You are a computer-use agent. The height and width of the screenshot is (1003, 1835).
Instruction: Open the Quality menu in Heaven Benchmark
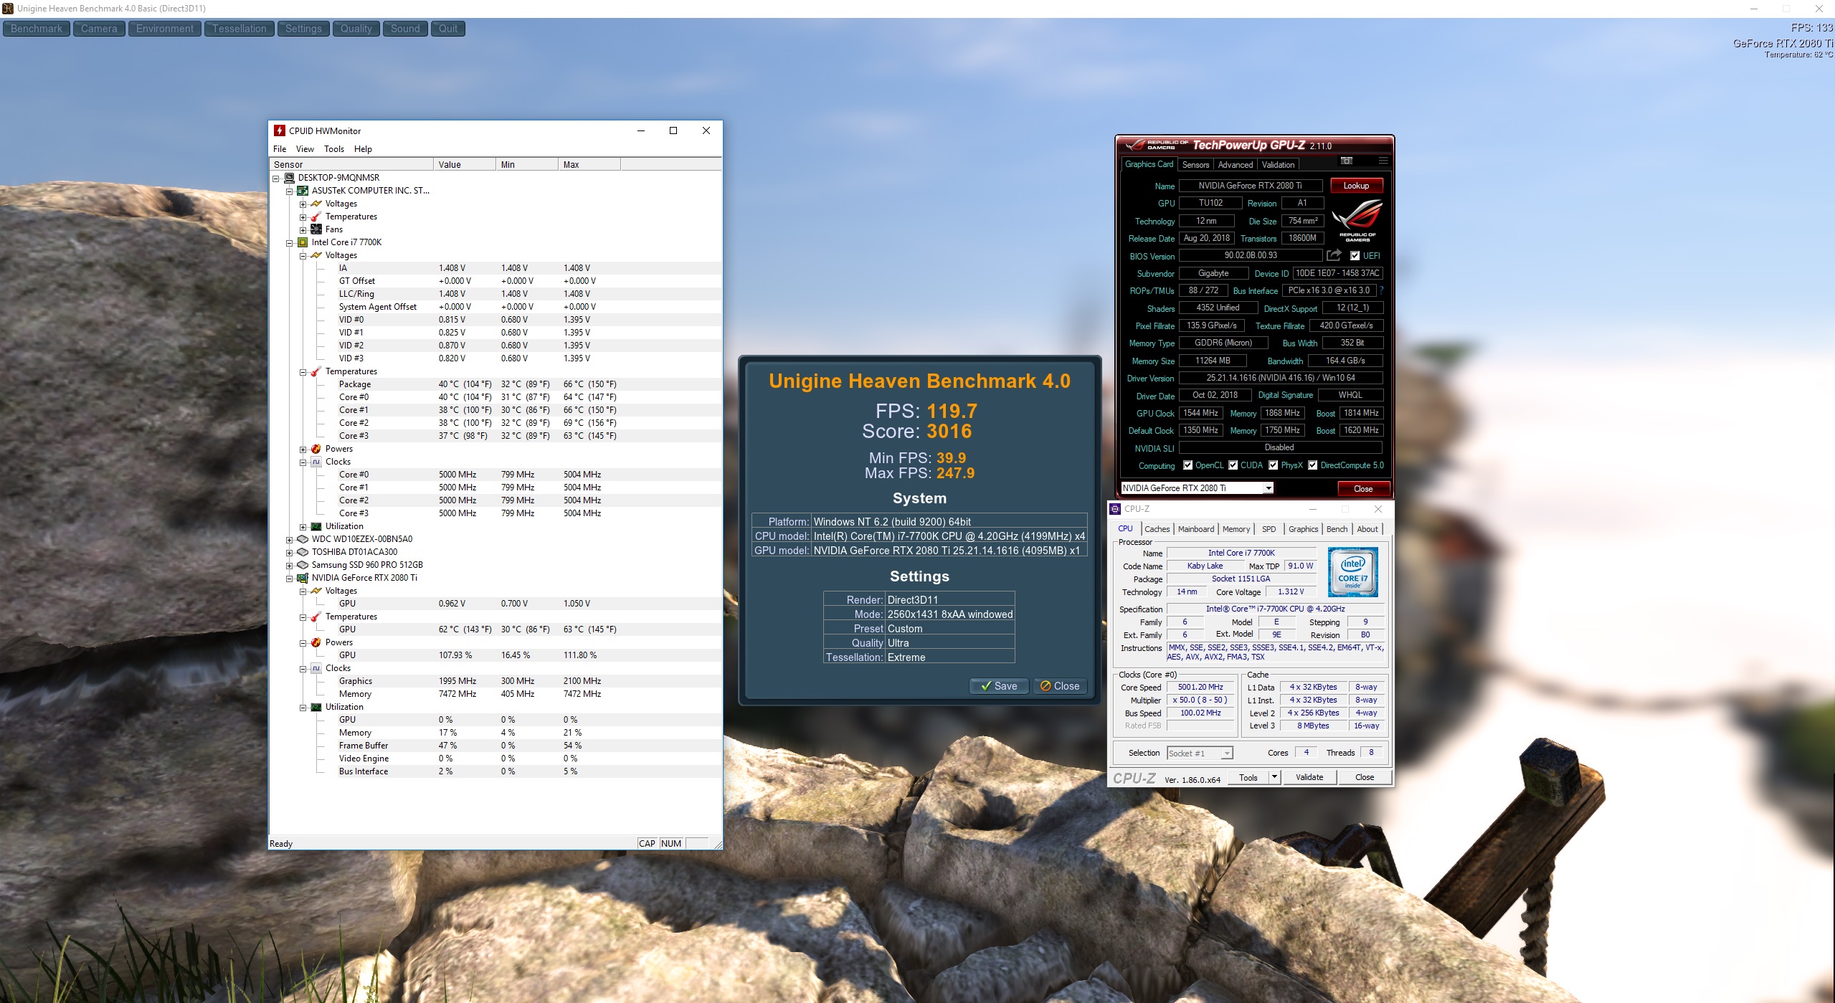356,29
